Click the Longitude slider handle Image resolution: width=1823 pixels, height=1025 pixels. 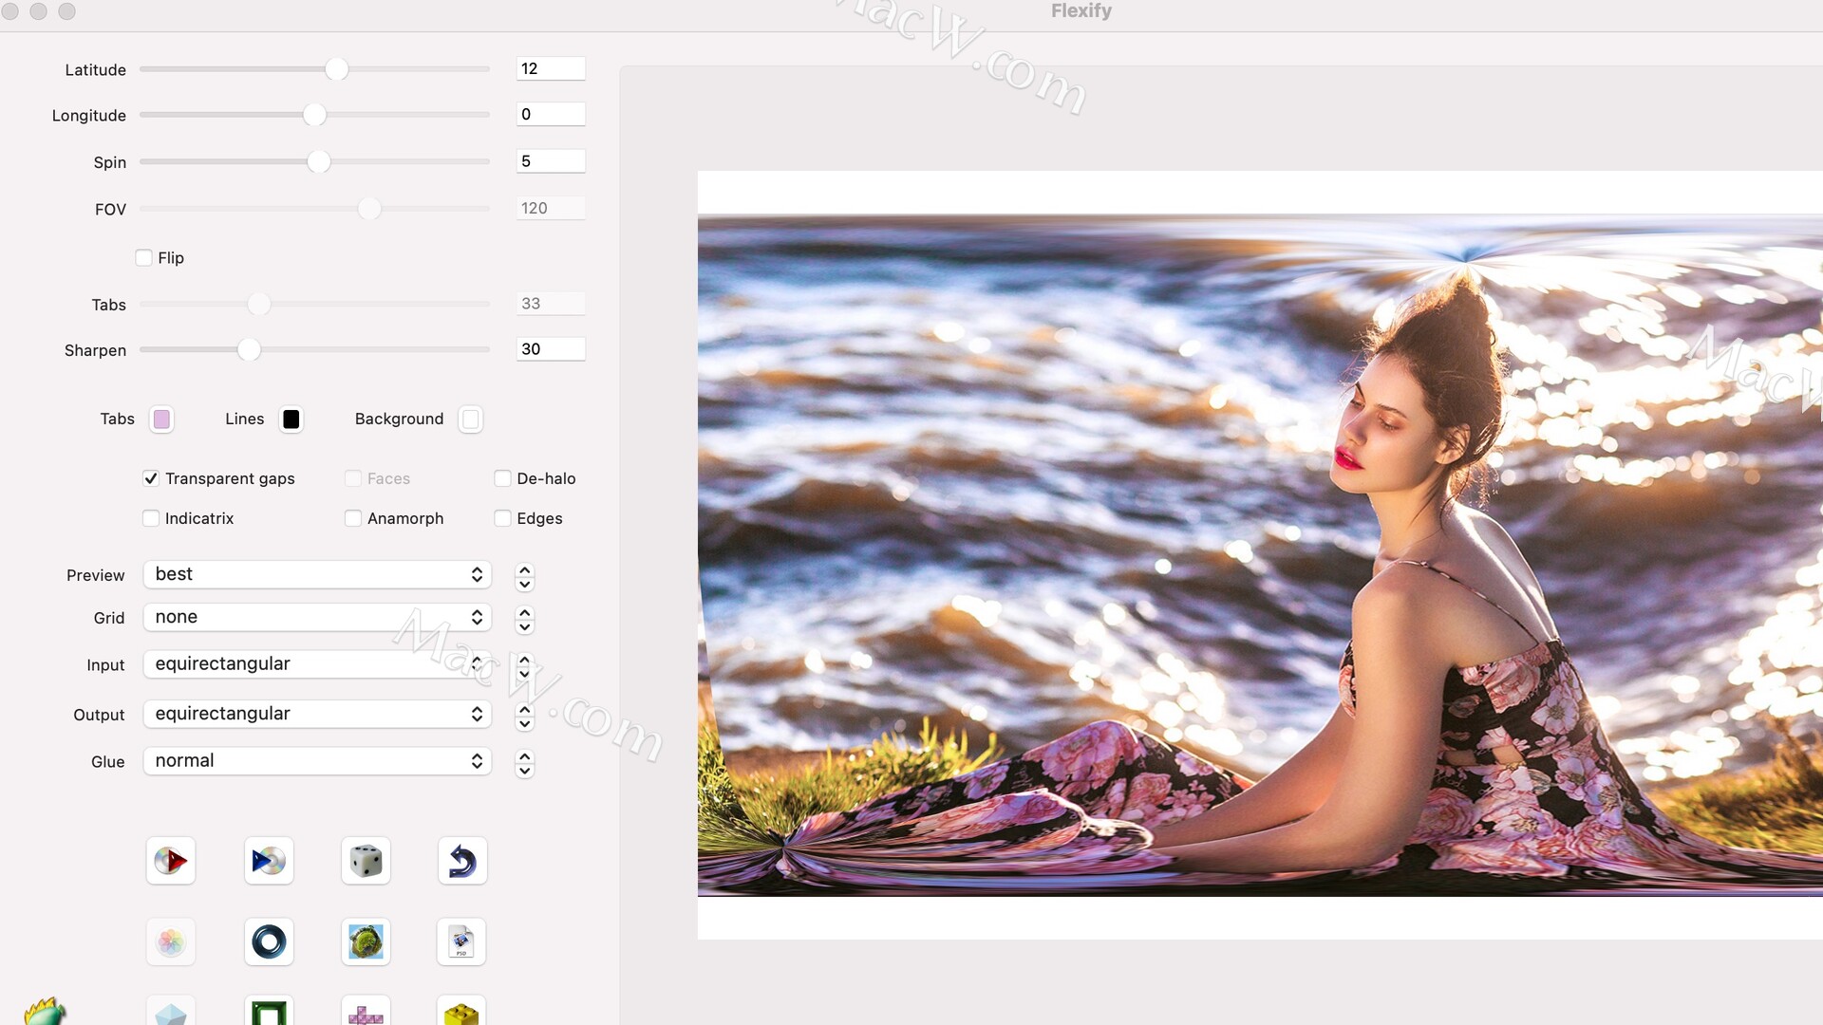[314, 115]
